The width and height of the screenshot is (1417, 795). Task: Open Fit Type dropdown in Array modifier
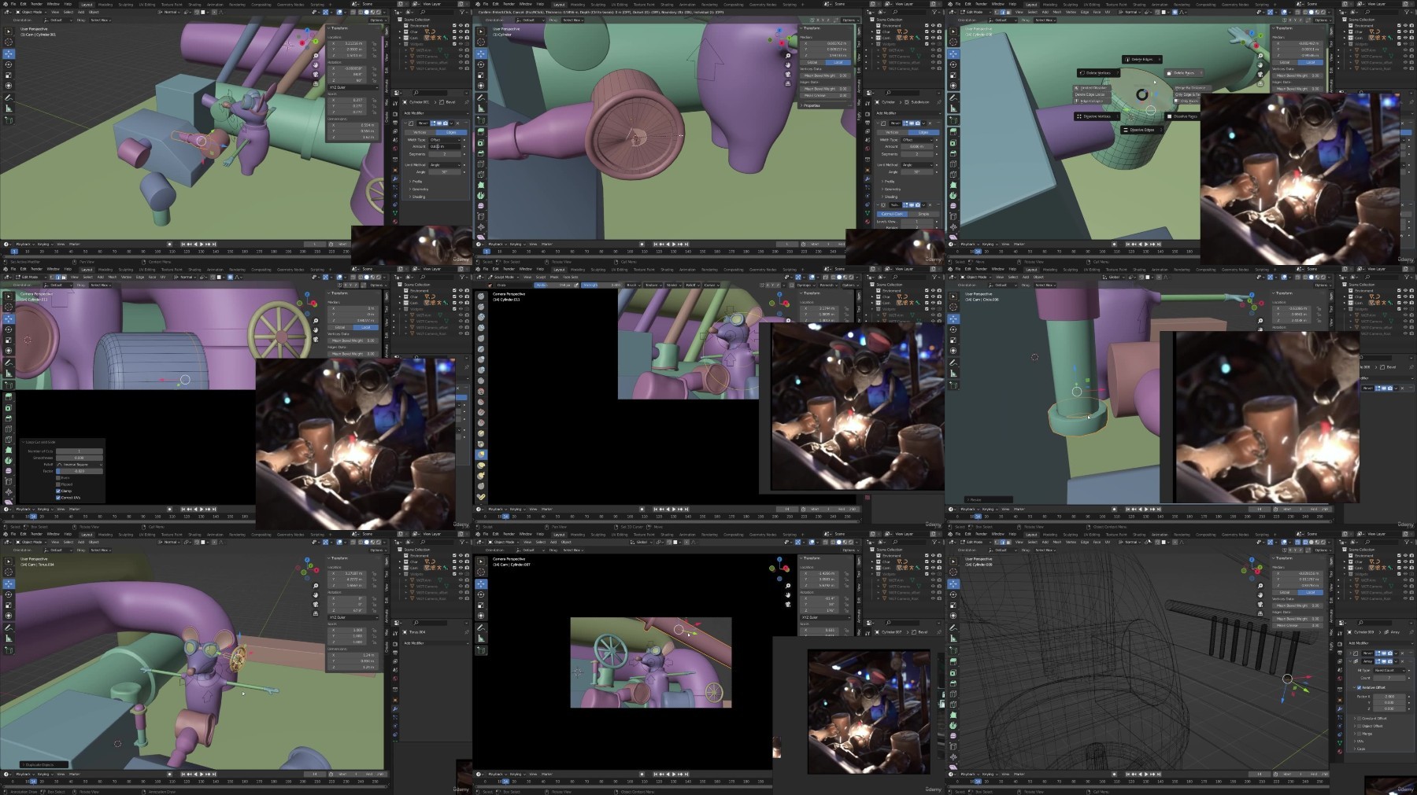click(x=1389, y=670)
